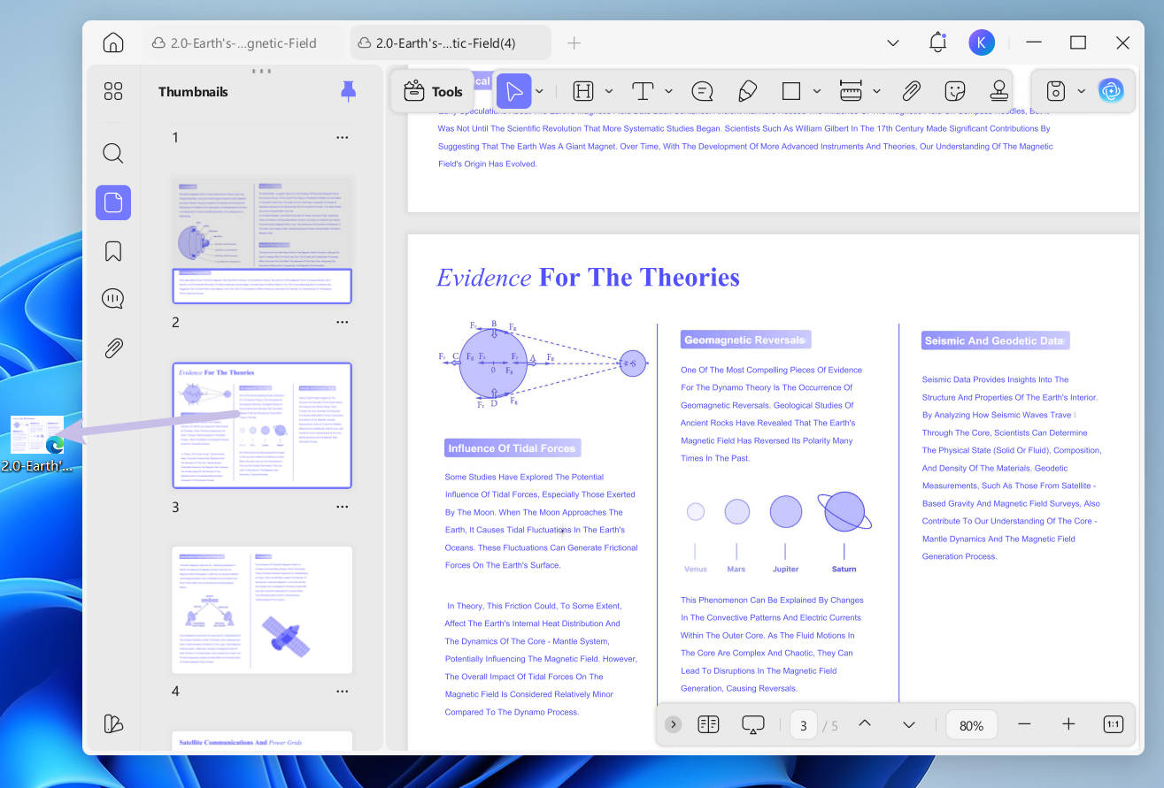Select the stamp tool
The width and height of the screenshot is (1164, 788).
(999, 90)
